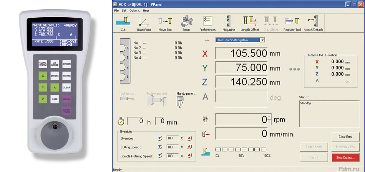
Task: Open the File menu
Action: pyautogui.click(x=116, y=11)
